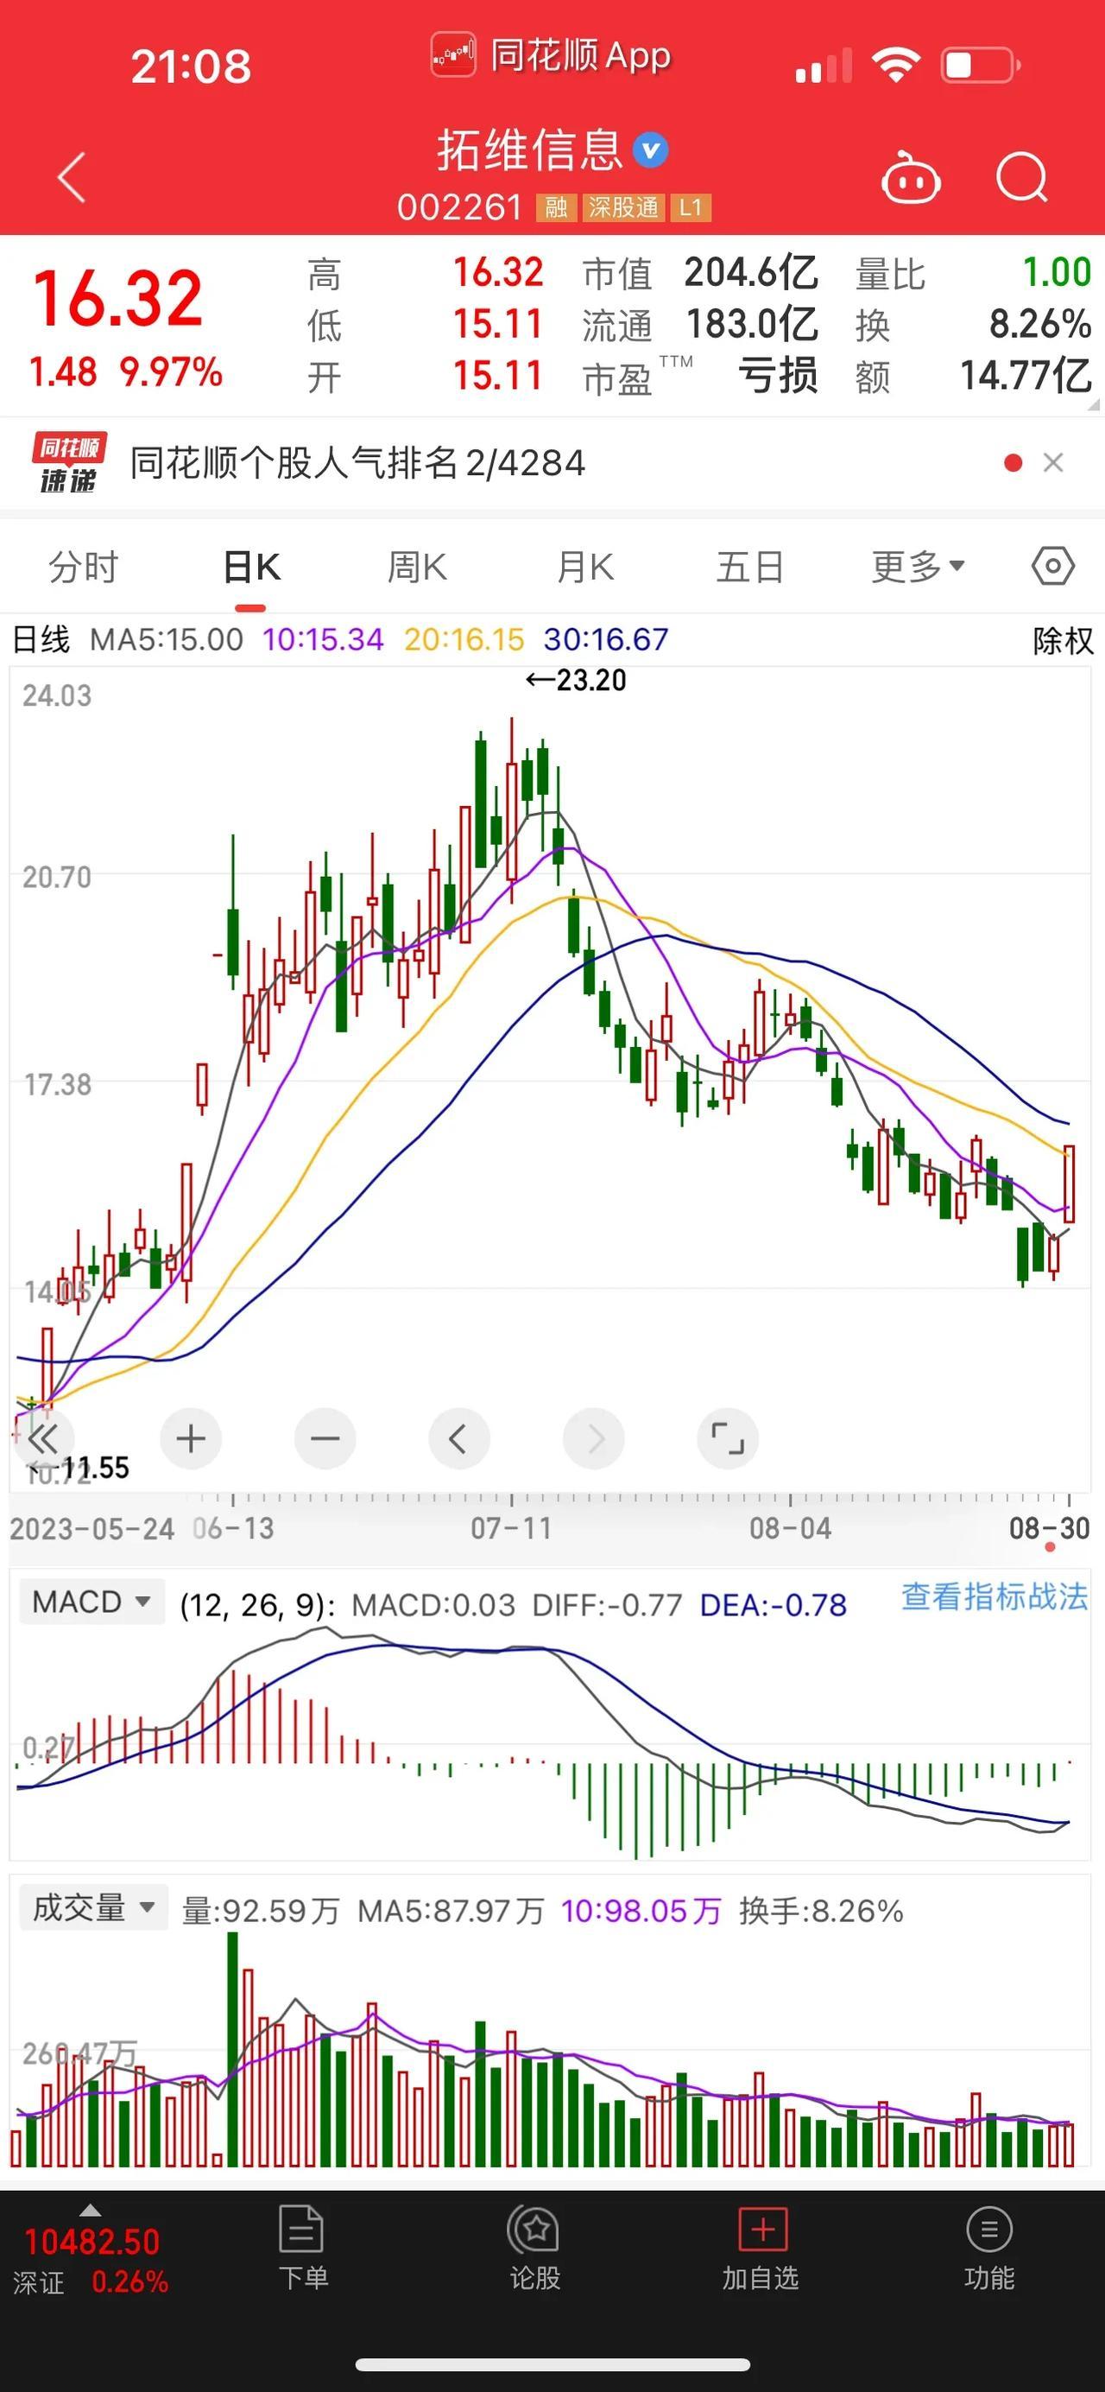The height and width of the screenshot is (2392, 1105).
Task: Open chart settings hexagon icon
Action: point(1053,566)
